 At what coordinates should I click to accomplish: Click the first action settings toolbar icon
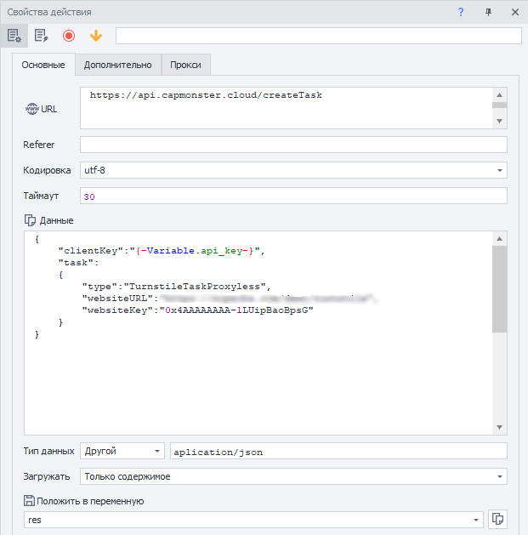click(x=14, y=36)
